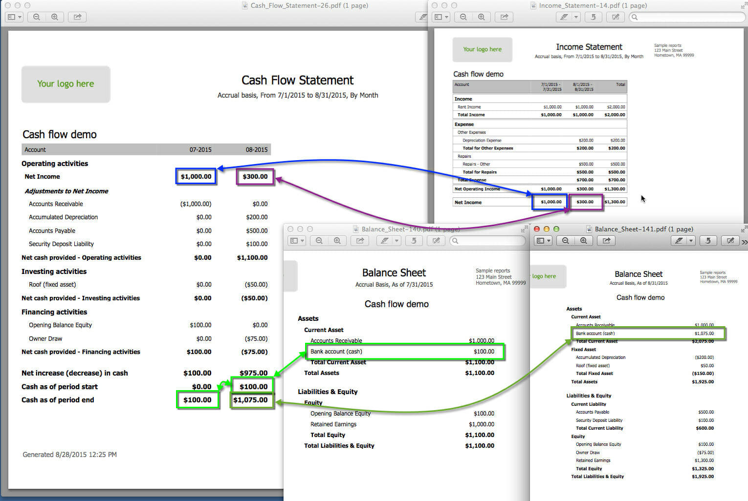Viewport: 748px width, 501px height.
Task: Zoom in on the Income Statement PDF
Action: tap(482, 17)
